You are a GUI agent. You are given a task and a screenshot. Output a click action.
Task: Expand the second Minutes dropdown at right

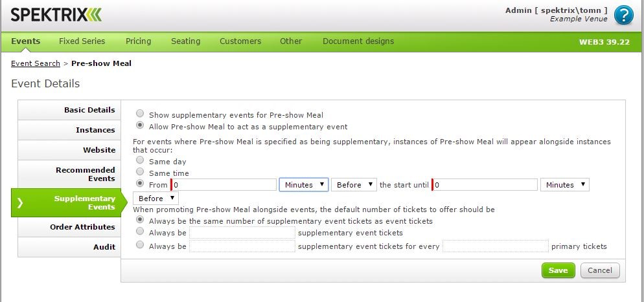(x=565, y=185)
